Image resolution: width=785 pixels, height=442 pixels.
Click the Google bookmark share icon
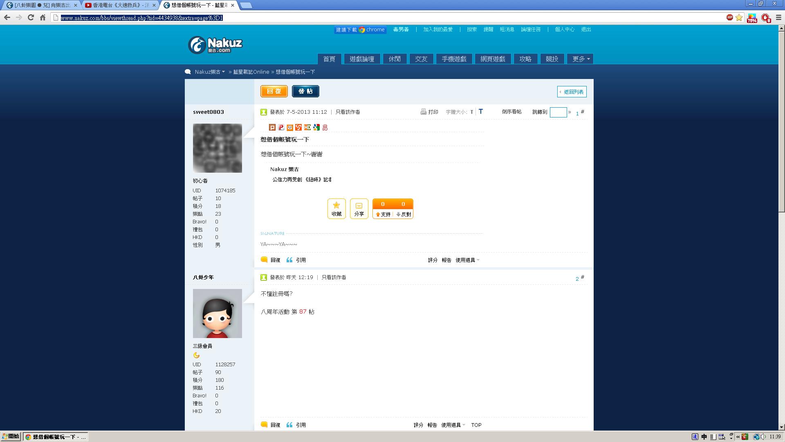pyautogui.click(x=316, y=127)
